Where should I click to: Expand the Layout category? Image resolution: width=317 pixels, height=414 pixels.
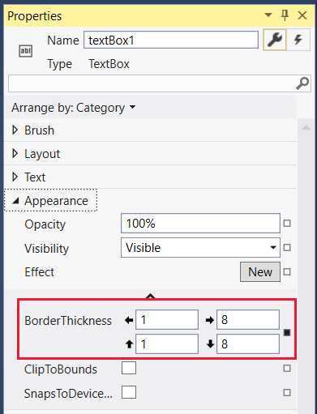(15, 153)
